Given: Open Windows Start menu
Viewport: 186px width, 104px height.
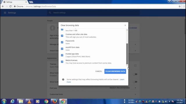Looking at the screenshot, I should click(x=4, y=101).
